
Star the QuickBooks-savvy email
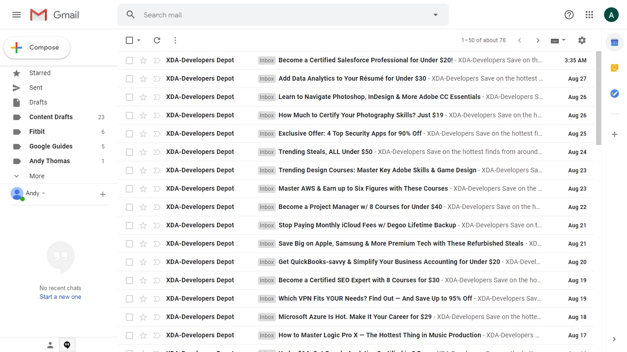click(x=143, y=262)
